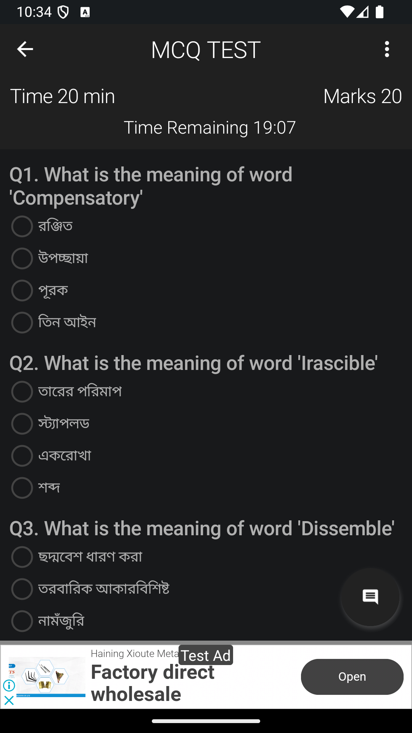Viewport: 412px width, 733px height.
Task: Pick the 'শব্দ' option in Q2
Action: [x=22, y=488]
